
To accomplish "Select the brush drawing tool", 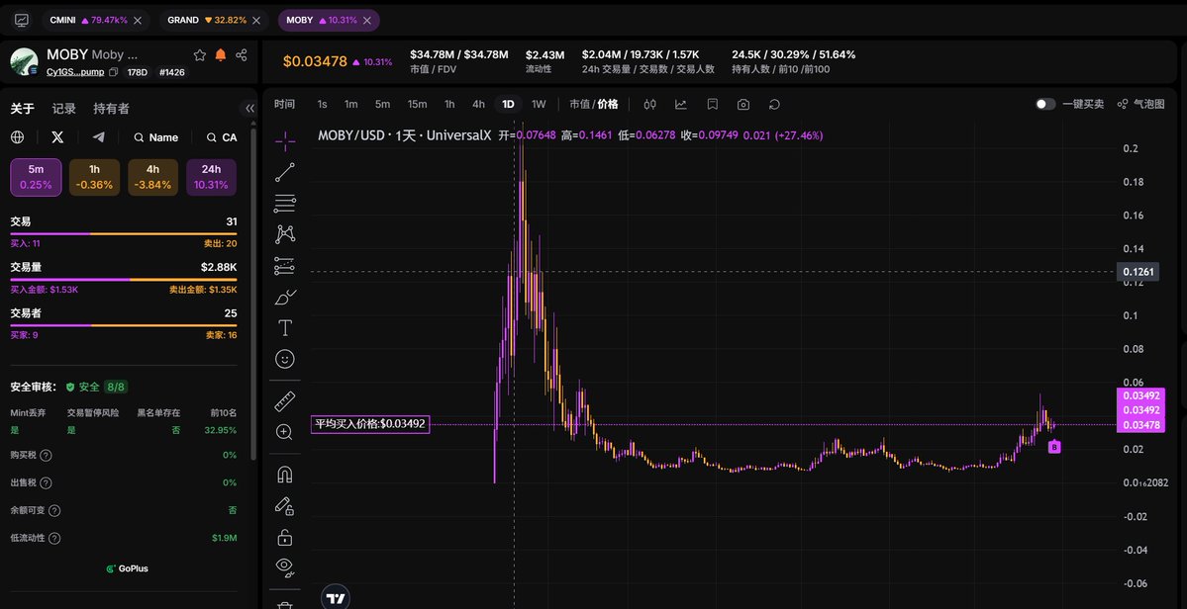I will click(285, 297).
